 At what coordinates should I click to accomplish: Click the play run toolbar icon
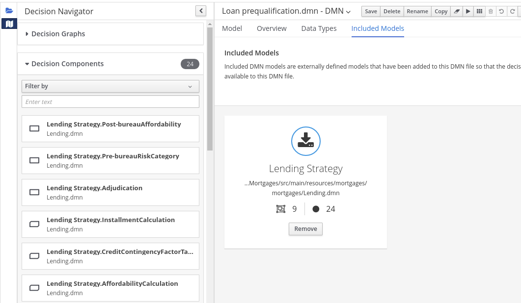tap(468, 11)
